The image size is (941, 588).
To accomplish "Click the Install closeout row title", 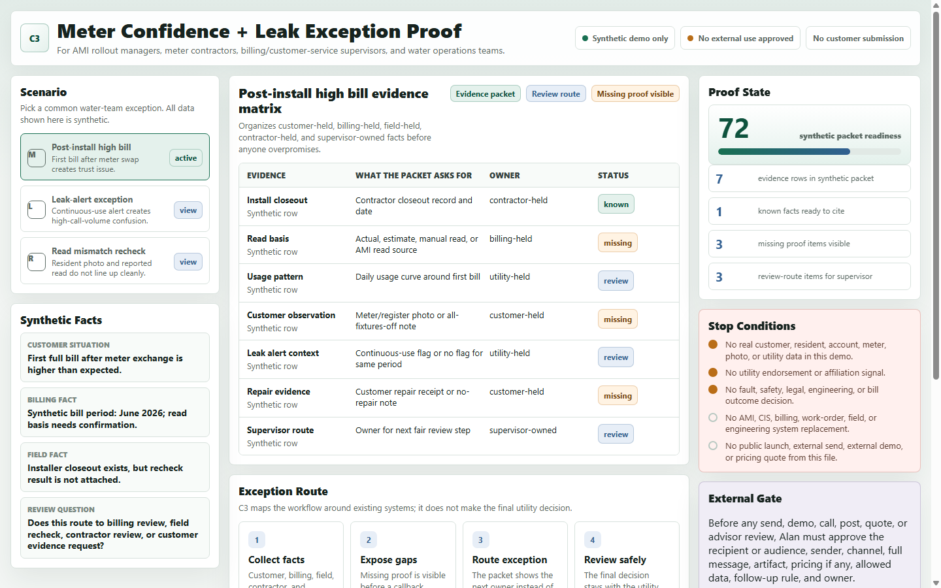I will pyautogui.click(x=277, y=201).
